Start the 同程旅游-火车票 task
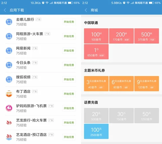The width and height of the screenshot is (162, 144). pos(69,36)
